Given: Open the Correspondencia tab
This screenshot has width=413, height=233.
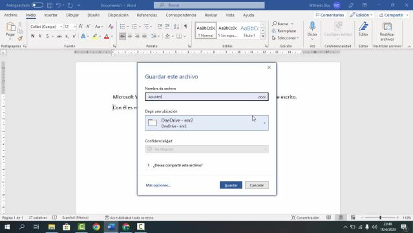Looking at the screenshot, I should [x=181, y=15].
